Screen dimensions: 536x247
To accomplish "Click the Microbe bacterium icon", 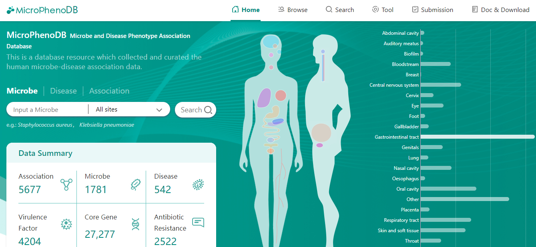I will pos(136,184).
